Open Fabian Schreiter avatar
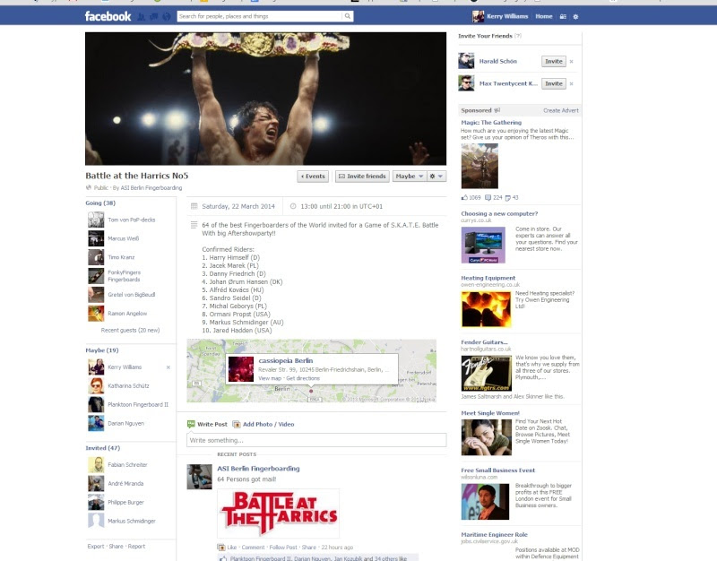The image size is (717, 561). pyautogui.click(x=96, y=465)
